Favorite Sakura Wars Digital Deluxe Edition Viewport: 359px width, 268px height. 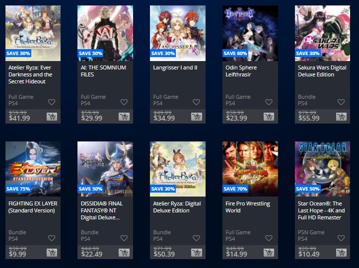pyautogui.click(x=341, y=102)
